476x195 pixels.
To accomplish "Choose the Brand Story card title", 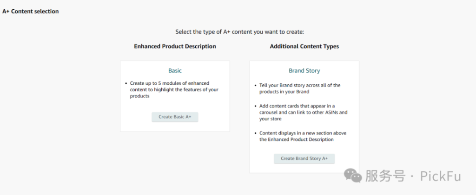I will [304, 71].
